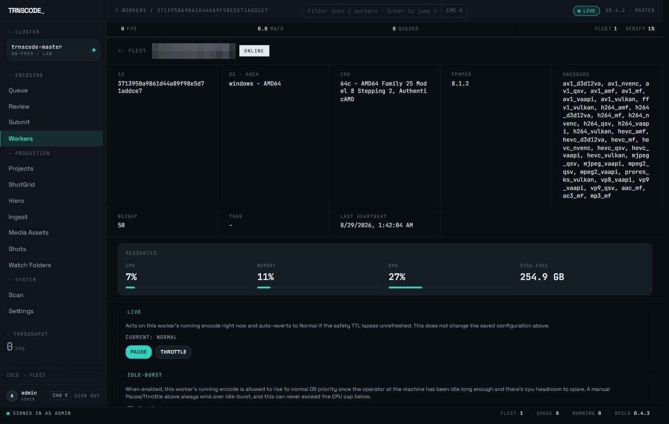Open the trnscode-master cluster selector
Viewport: 669px width, 424px height.
point(53,50)
